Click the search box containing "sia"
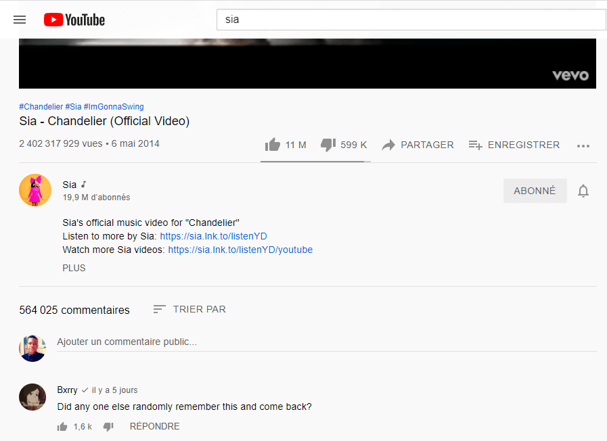This screenshot has width=607, height=441. (411, 20)
